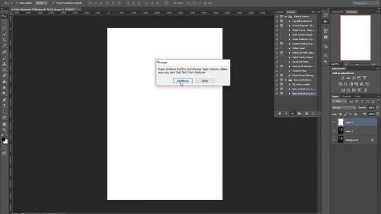Expand the Gradient Map action
The width and height of the screenshot is (381, 214).
[289, 71]
